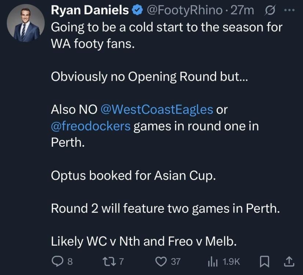Image resolution: width=303 pixels, height=275 pixels.
Task: Open the @WestCoastEagles mention
Action: tap(157, 109)
